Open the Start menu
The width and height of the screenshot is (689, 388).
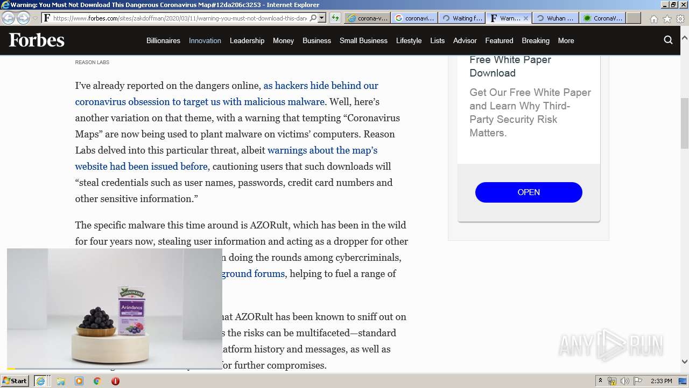click(15, 381)
